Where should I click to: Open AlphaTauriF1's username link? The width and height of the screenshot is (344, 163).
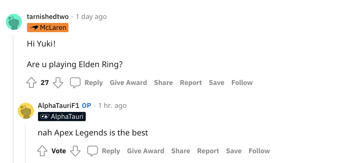pyautogui.click(x=58, y=106)
